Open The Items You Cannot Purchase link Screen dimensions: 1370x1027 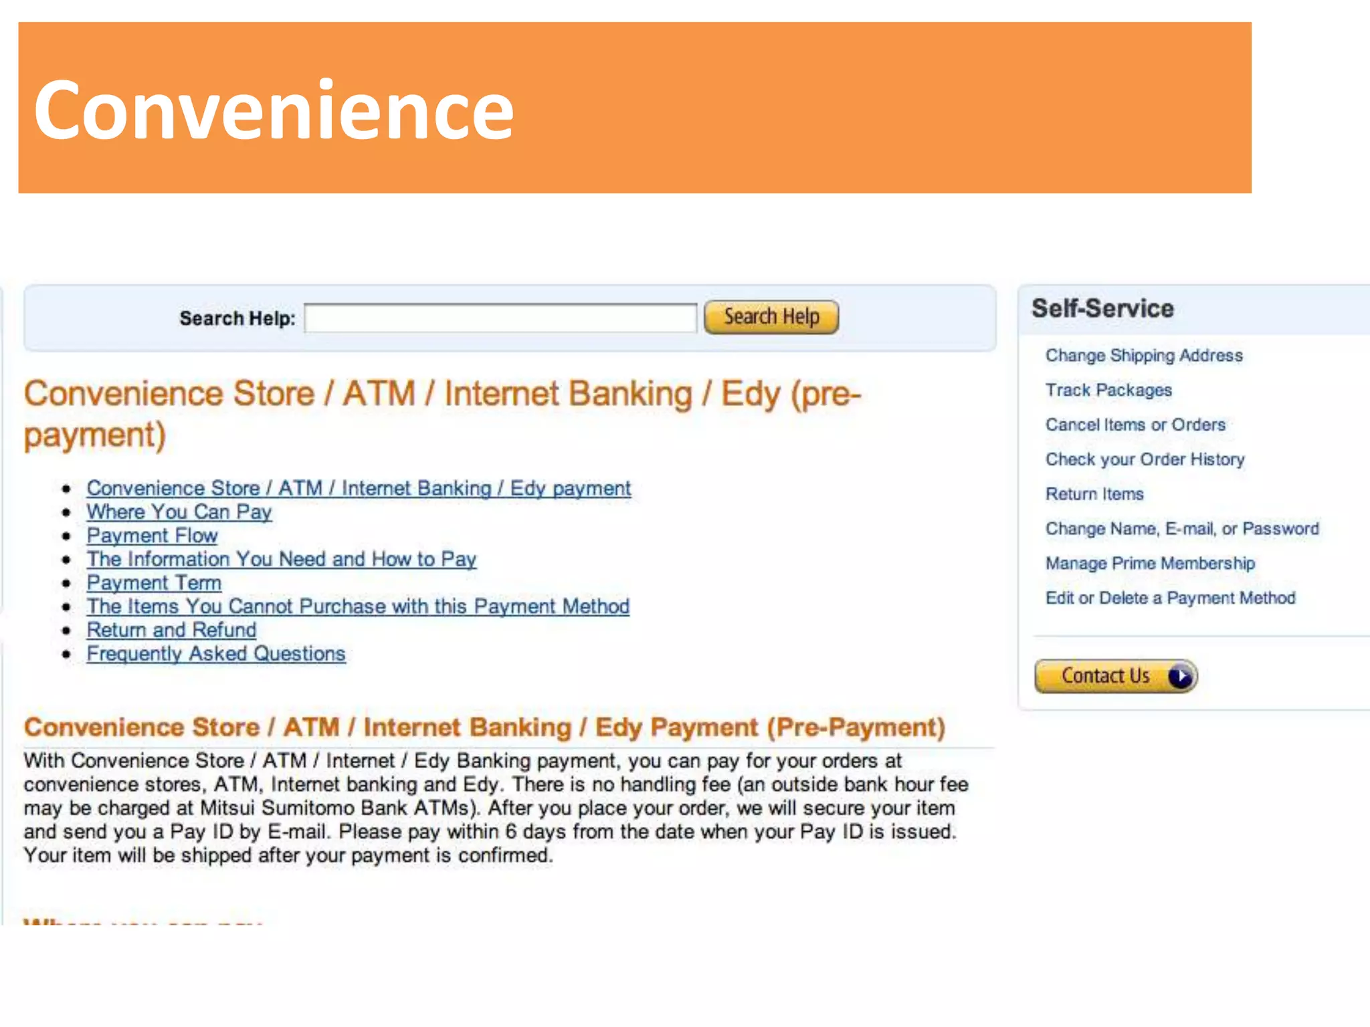(x=358, y=606)
